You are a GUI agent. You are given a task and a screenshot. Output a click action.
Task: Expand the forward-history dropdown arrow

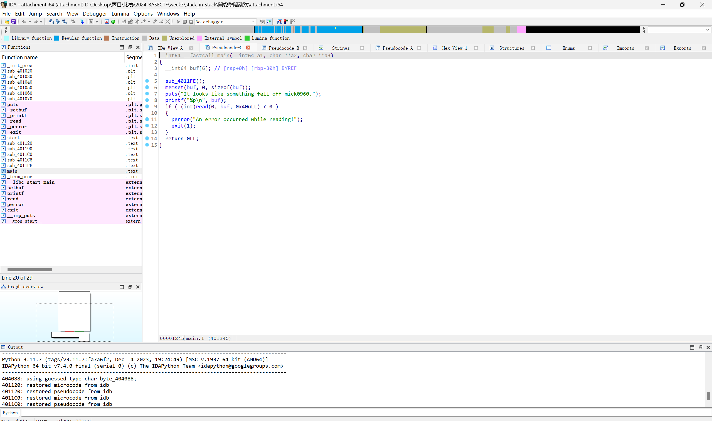(x=41, y=22)
